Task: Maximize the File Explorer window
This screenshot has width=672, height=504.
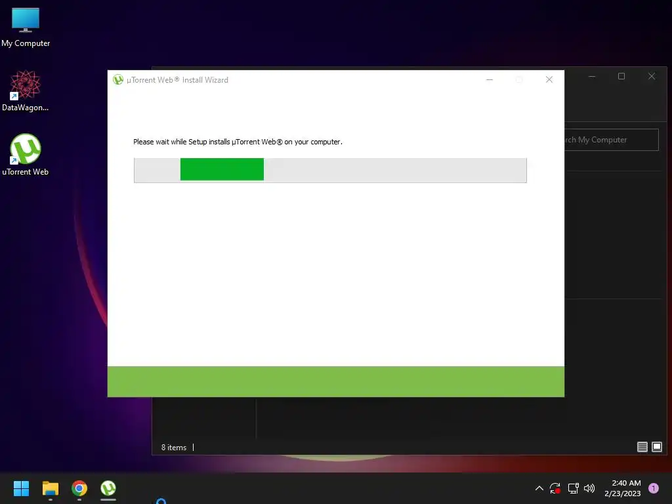Action: click(x=621, y=76)
